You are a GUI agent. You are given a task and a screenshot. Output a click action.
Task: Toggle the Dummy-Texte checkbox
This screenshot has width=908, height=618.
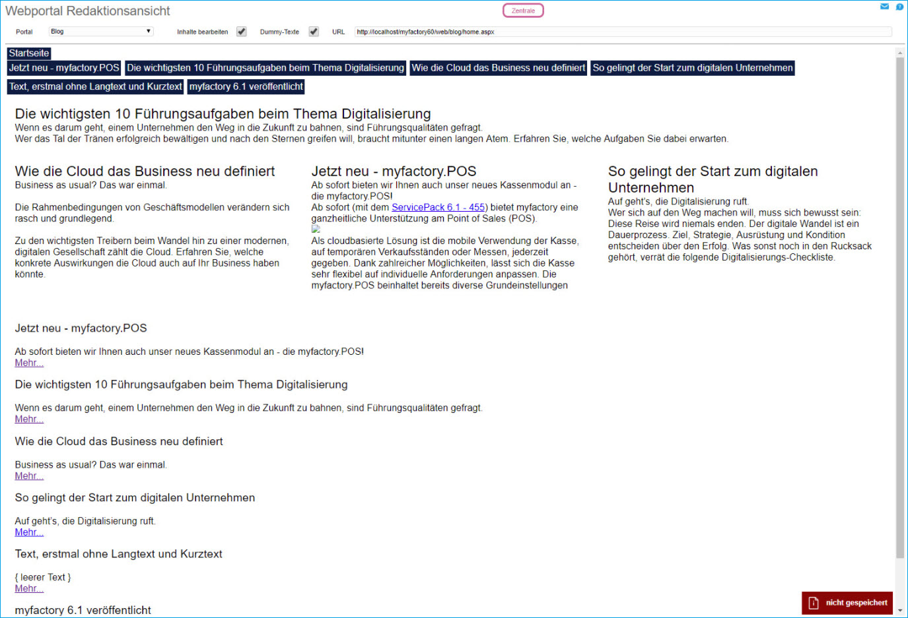(314, 32)
